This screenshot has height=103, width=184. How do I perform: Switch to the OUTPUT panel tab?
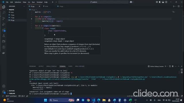click(x=41, y=66)
